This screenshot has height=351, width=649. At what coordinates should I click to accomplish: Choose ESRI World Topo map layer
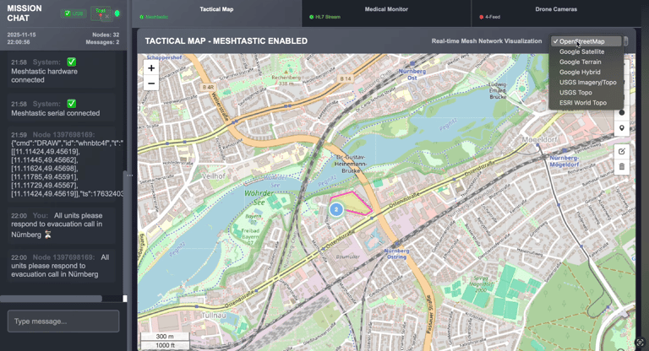coord(586,103)
